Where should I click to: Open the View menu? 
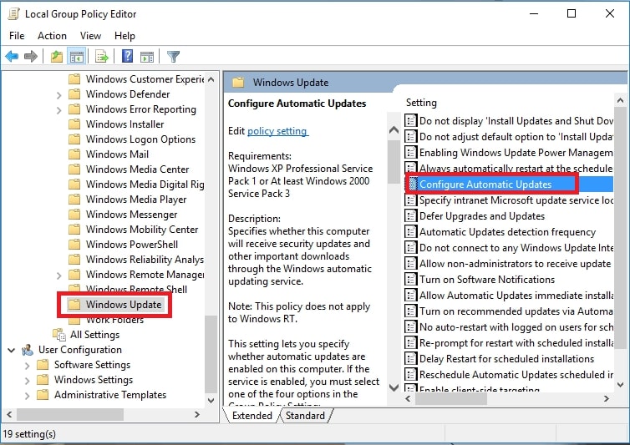click(90, 36)
